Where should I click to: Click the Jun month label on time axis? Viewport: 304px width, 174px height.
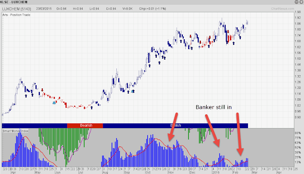(58, 172)
